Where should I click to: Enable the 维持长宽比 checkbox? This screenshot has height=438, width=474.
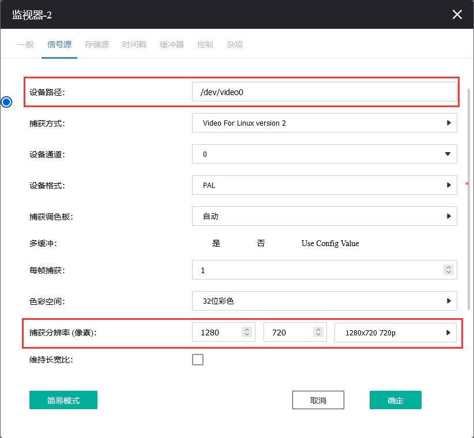pos(198,360)
